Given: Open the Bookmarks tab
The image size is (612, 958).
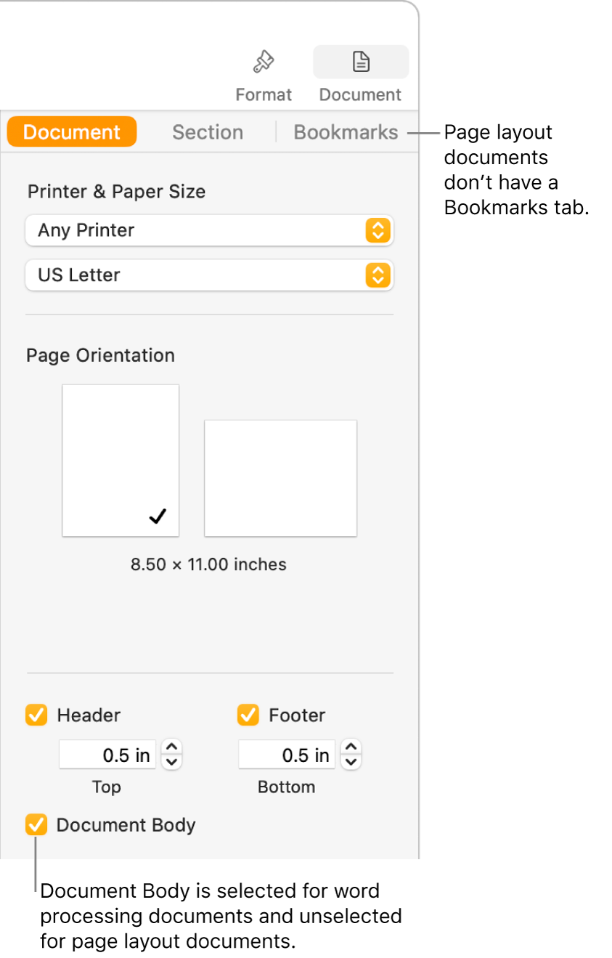Looking at the screenshot, I should [346, 131].
